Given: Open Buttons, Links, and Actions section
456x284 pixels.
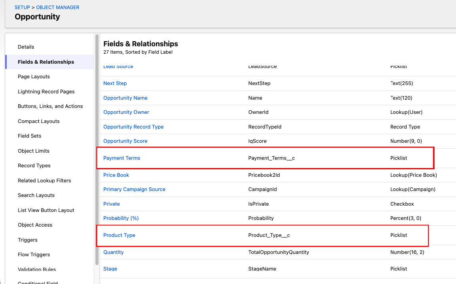Looking at the screenshot, I should click(x=50, y=106).
